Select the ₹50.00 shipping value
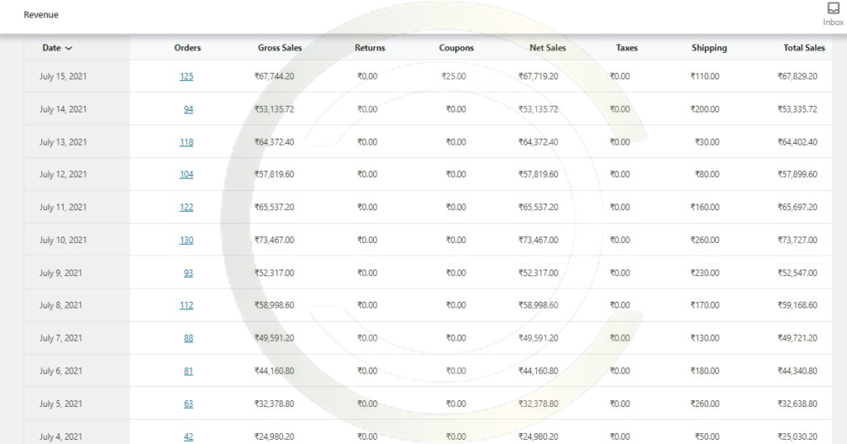 [707, 437]
